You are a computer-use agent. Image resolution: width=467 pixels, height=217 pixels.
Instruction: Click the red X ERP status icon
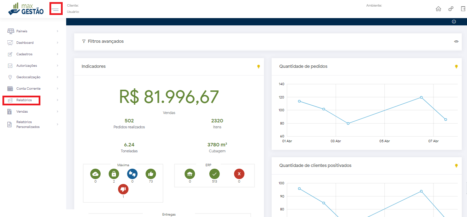(x=239, y=174)
